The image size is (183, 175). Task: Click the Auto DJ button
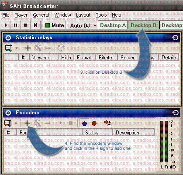80,26
